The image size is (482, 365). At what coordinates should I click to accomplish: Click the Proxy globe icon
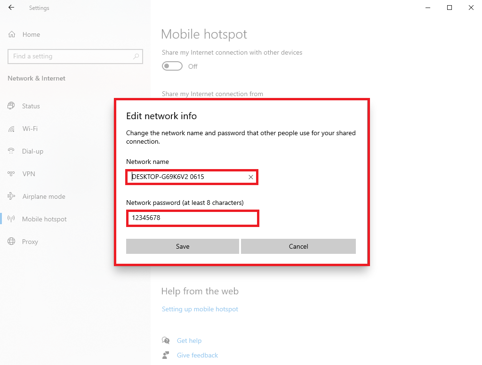pos(11,242)
